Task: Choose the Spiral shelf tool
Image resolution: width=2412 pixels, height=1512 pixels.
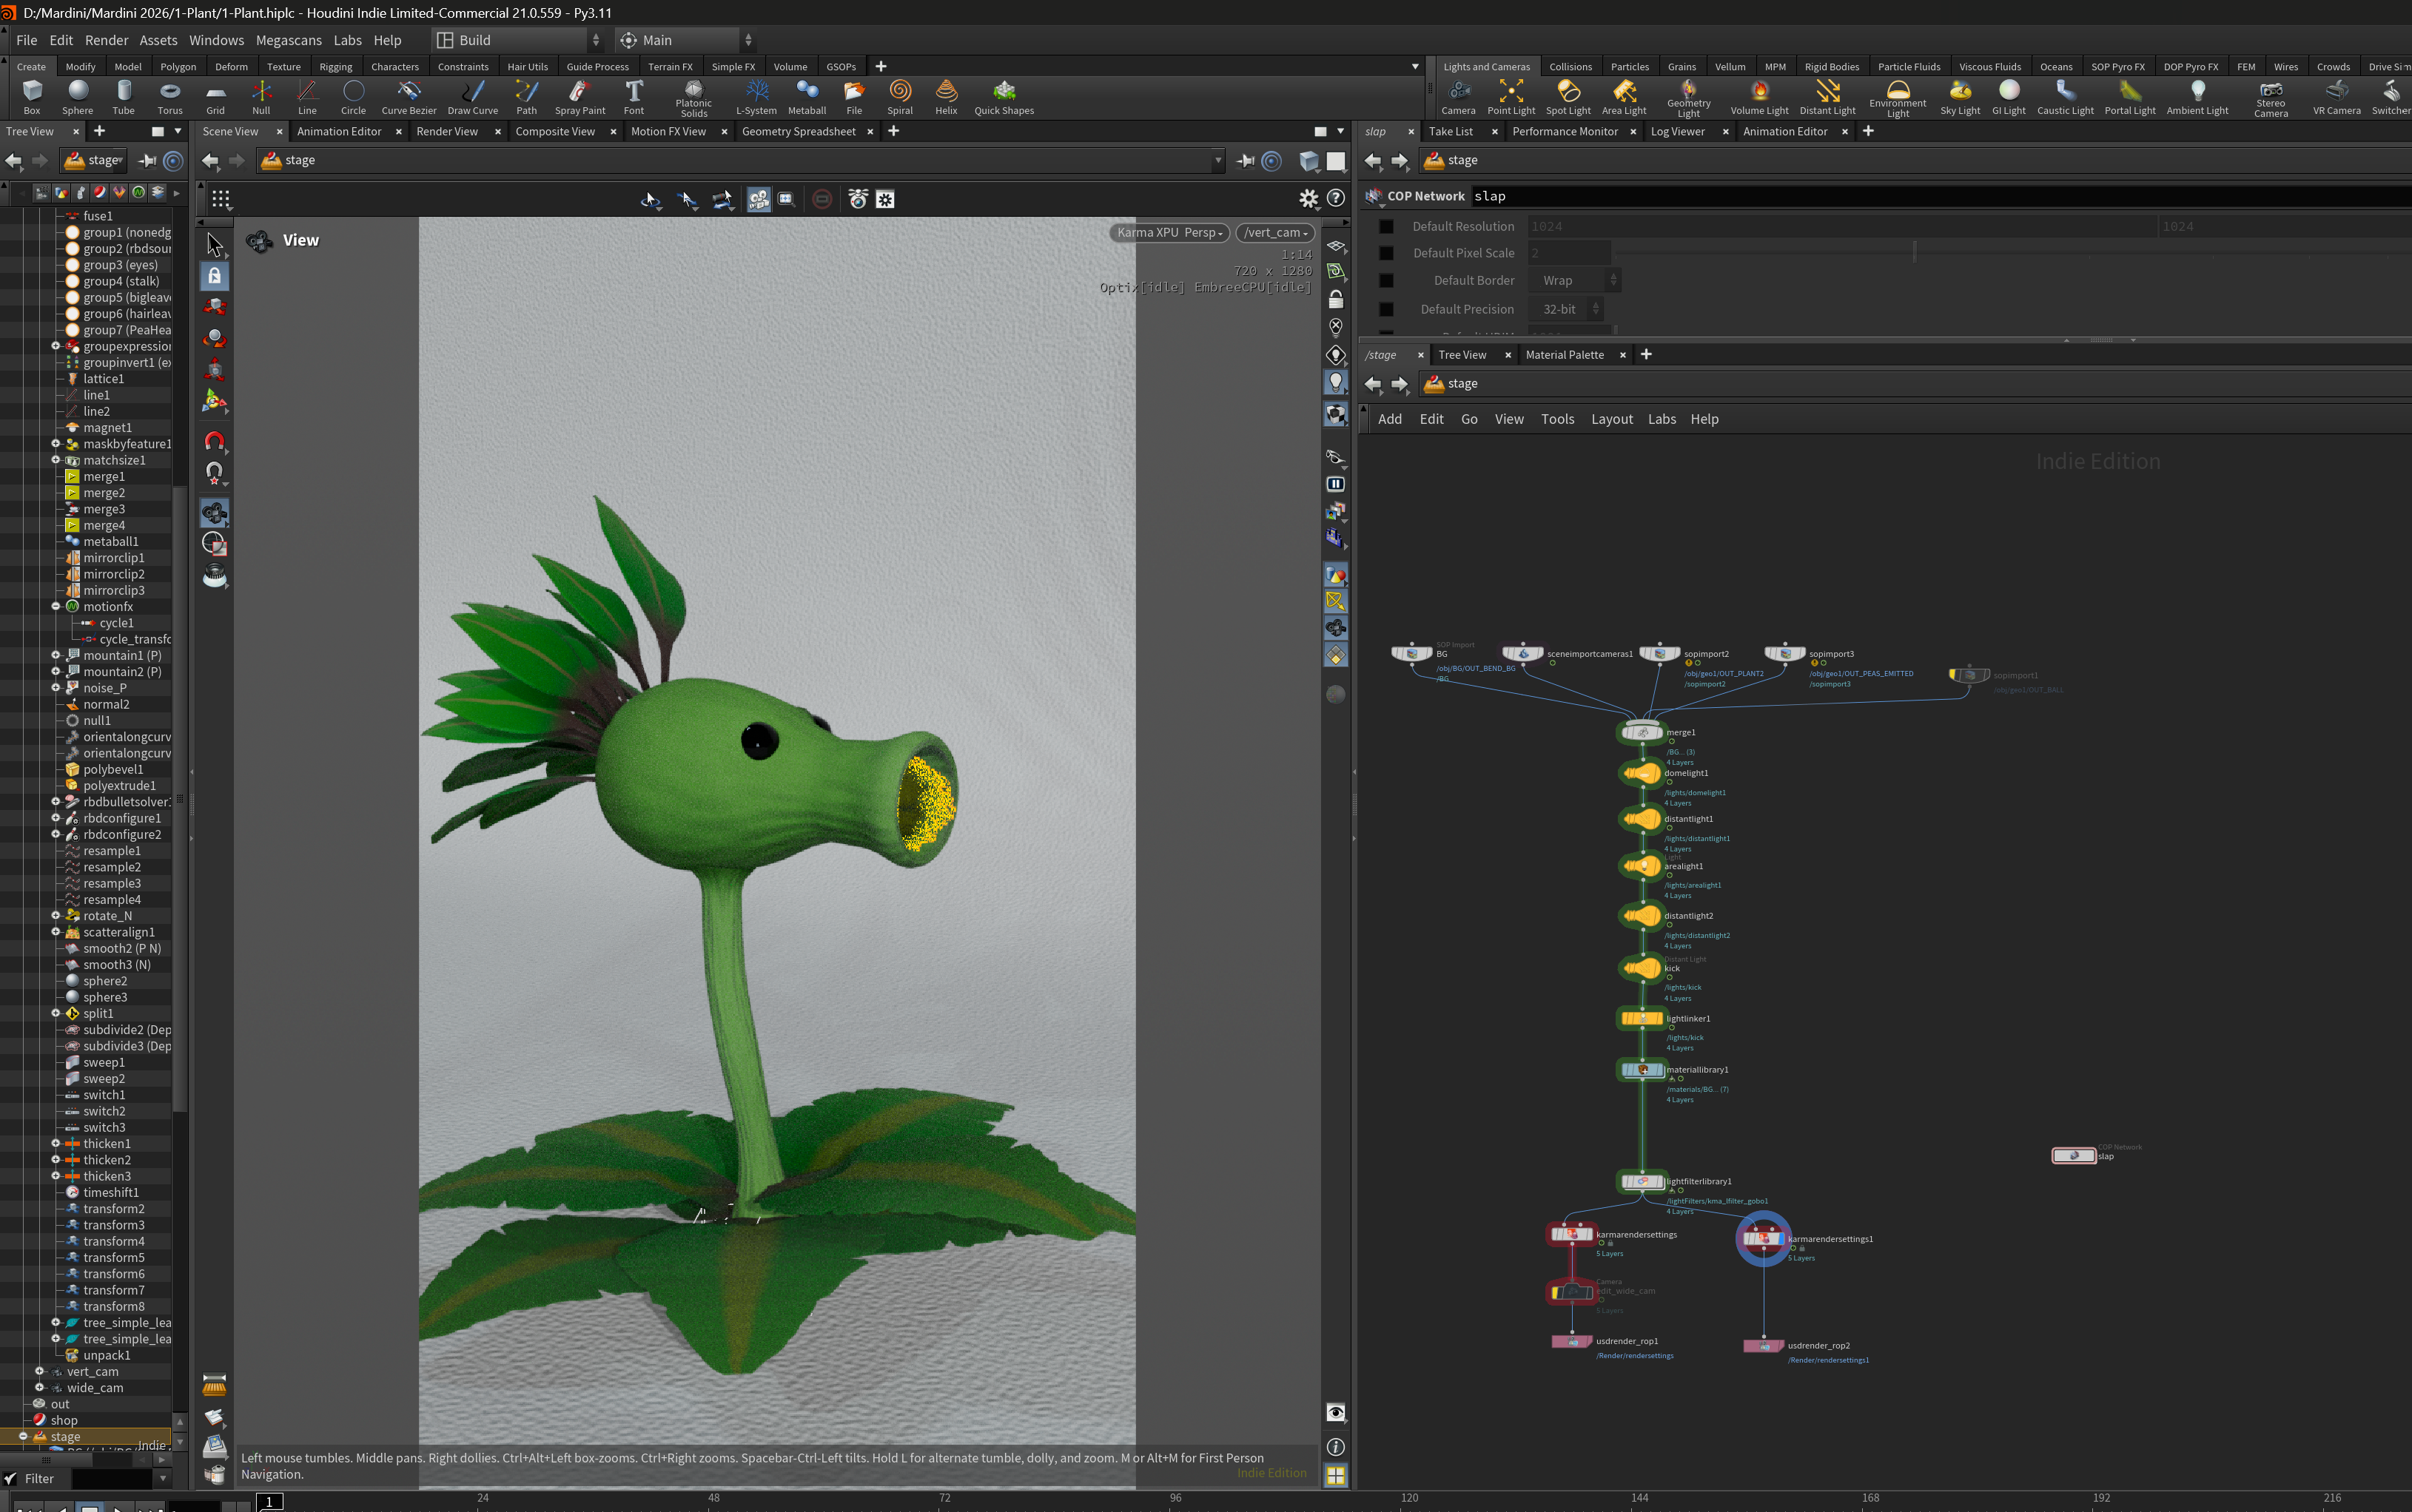Action: 899,97
